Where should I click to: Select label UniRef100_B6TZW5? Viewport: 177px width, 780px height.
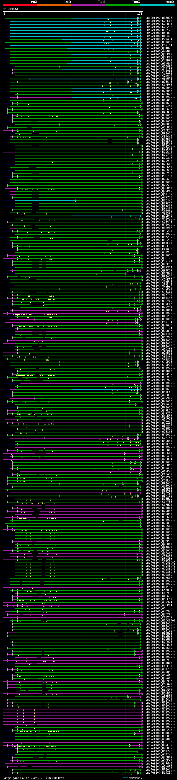[x=158, y=751]
